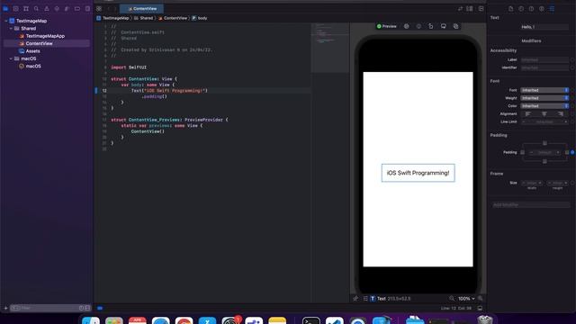Open the Issue navigator warning icon
Screen dimensions: 576x324
[x=47, y=8]
